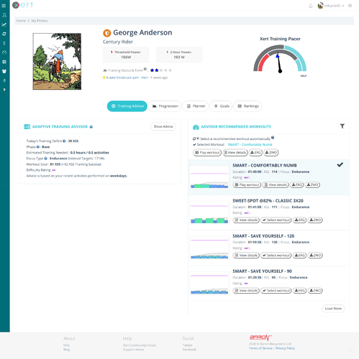Click the Xert Training Pacer gauge
This screenshot has width=359, height=359.
click(x=280, y=59)
